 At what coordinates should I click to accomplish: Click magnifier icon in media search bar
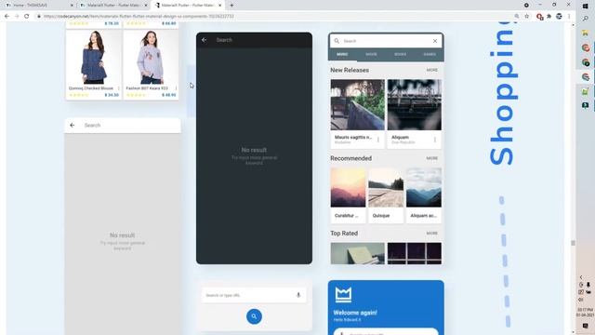pos(337,41)
